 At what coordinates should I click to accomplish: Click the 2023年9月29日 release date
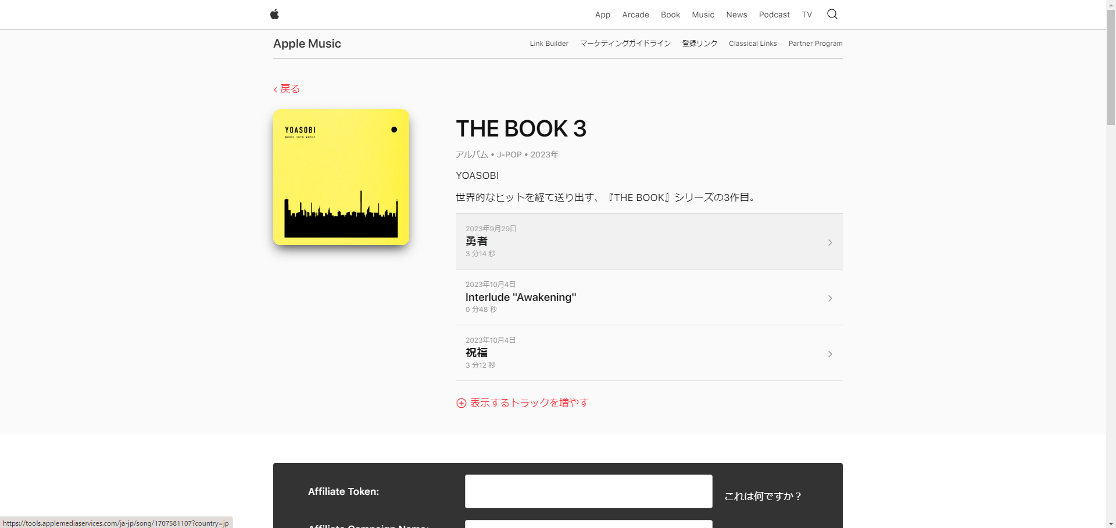(491, 229)
